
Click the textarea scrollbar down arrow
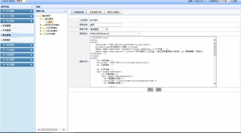pyautogui.click(x=215, y=83)
